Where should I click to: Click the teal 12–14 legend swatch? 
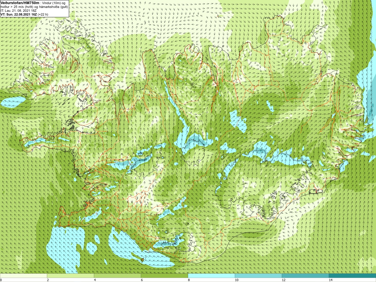pos(305,276)
